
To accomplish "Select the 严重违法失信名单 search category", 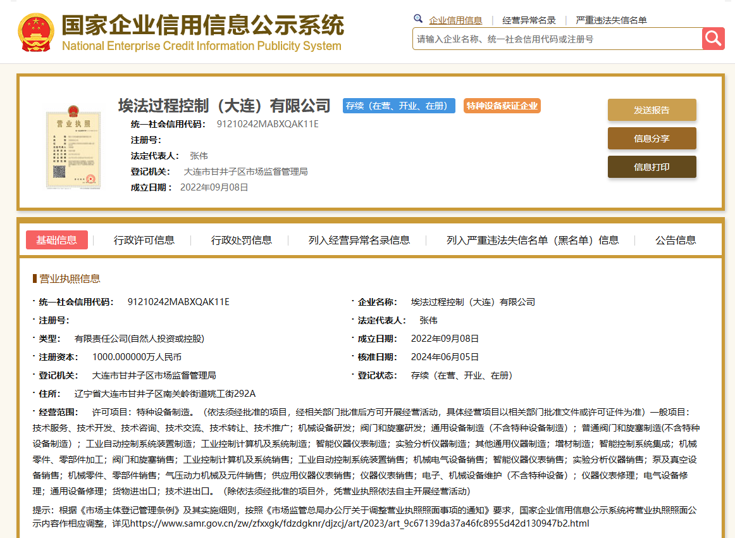I will pos(611,20).
